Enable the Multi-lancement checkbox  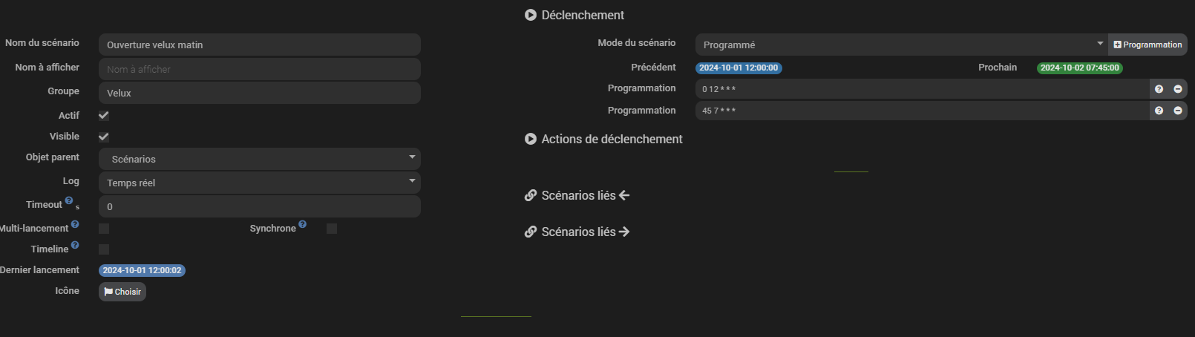point(104,229)
